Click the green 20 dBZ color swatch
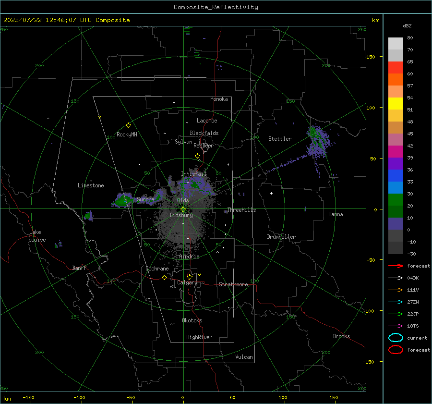Screen dimensions: 432x404 point(396,200)
